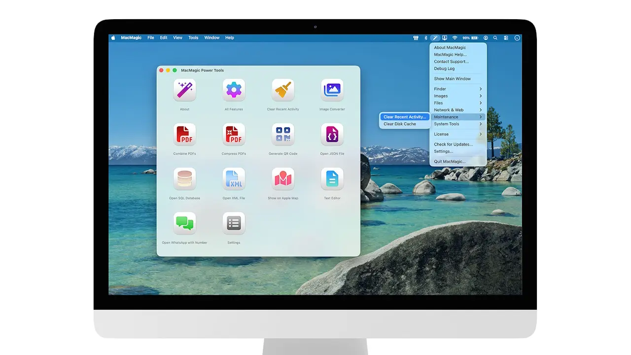631x355 pixels.
Task: Open Control Center from the menu bar
Action: click(x=506, y=37)
